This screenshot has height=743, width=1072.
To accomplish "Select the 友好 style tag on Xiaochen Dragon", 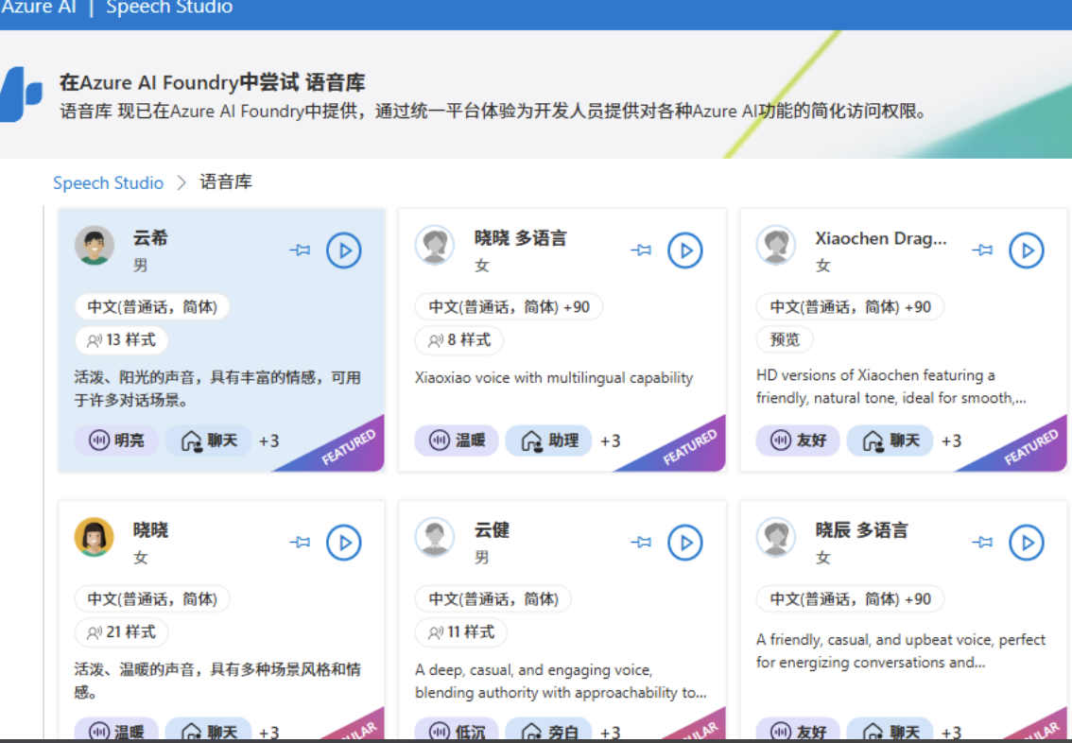I will pyautogui.click(x=798, y=441).
